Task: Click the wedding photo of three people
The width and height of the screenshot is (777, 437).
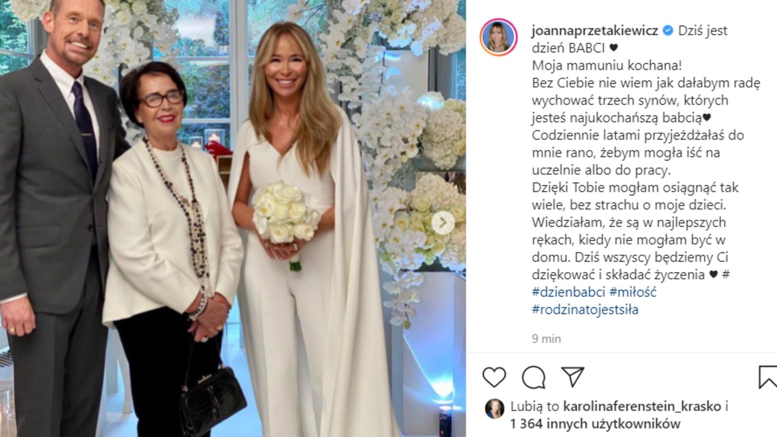Action: tap(233, 218)
